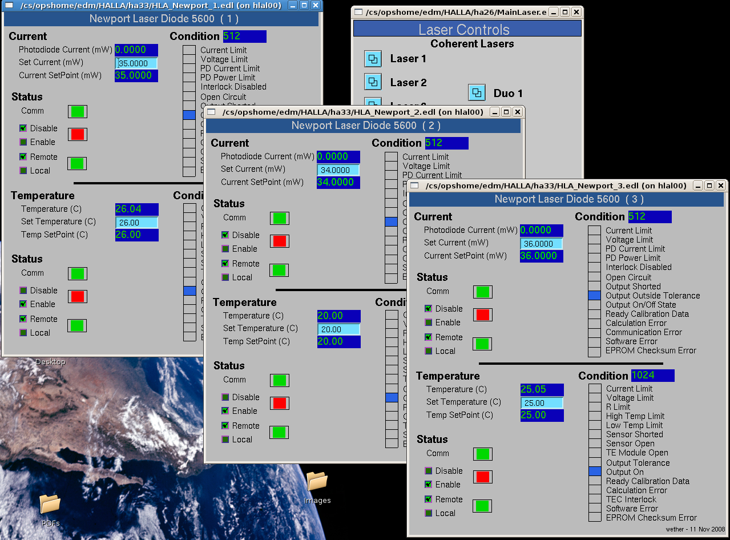Open the Duo 1 related display button

[477, 92]
